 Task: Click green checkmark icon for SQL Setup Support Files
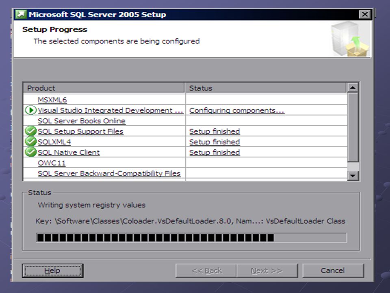coord(30,131)
